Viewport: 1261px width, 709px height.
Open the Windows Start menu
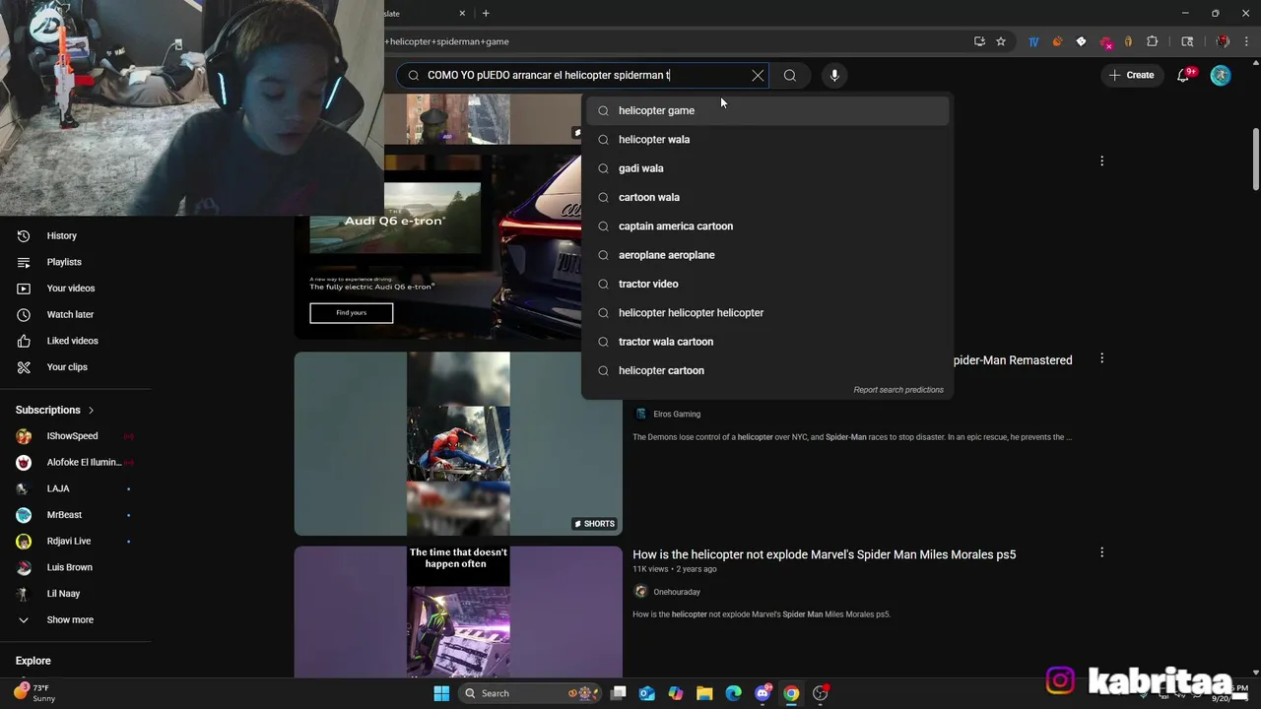(441, 693)
